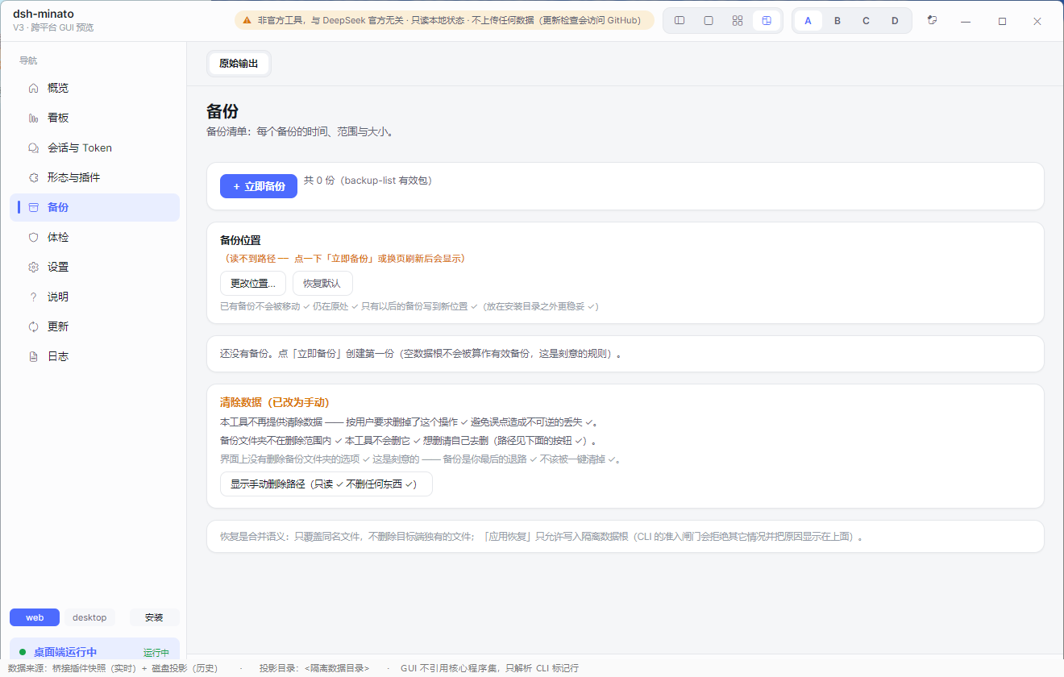The width and height of the screenshot is (1064, 677).
Task: Open 设置 with the gear icon
Action: pyautogui.click(x=34, y=267)
